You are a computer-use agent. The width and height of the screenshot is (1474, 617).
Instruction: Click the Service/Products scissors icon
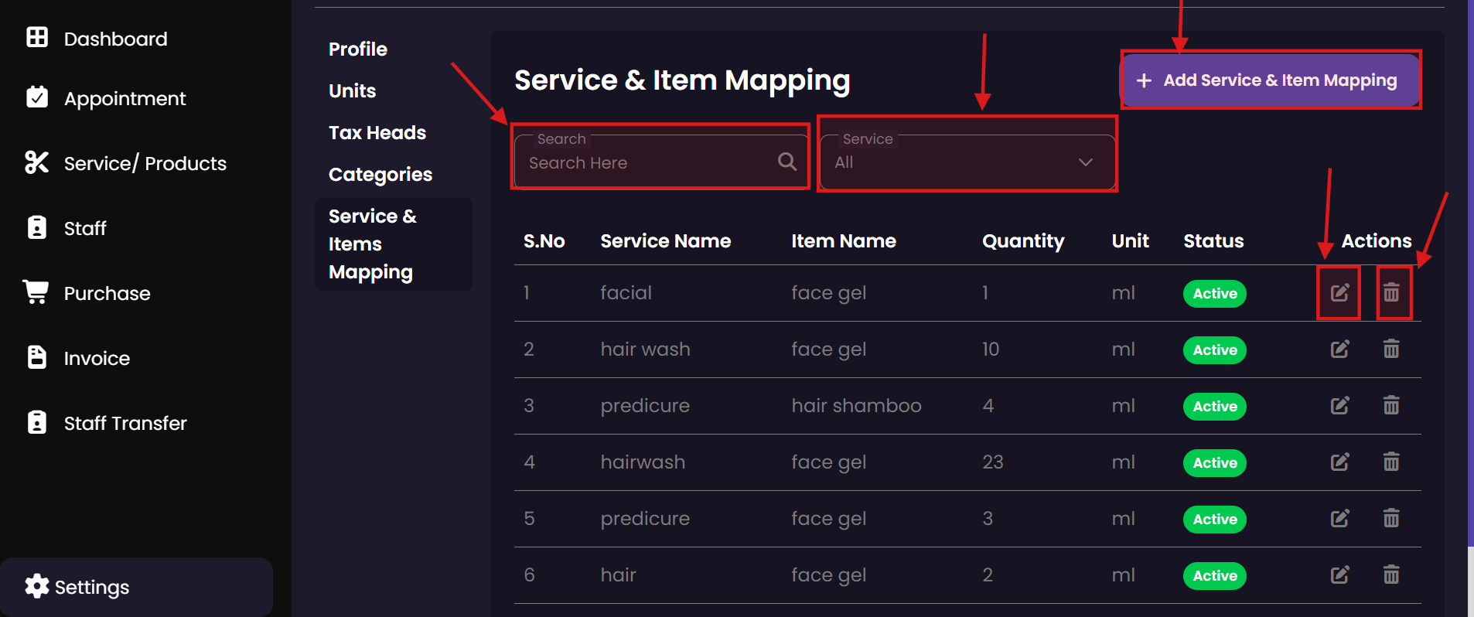[x=36, y=162]
